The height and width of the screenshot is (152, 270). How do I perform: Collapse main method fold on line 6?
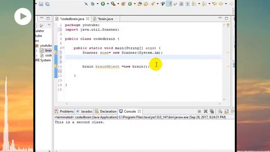(63, 48)
